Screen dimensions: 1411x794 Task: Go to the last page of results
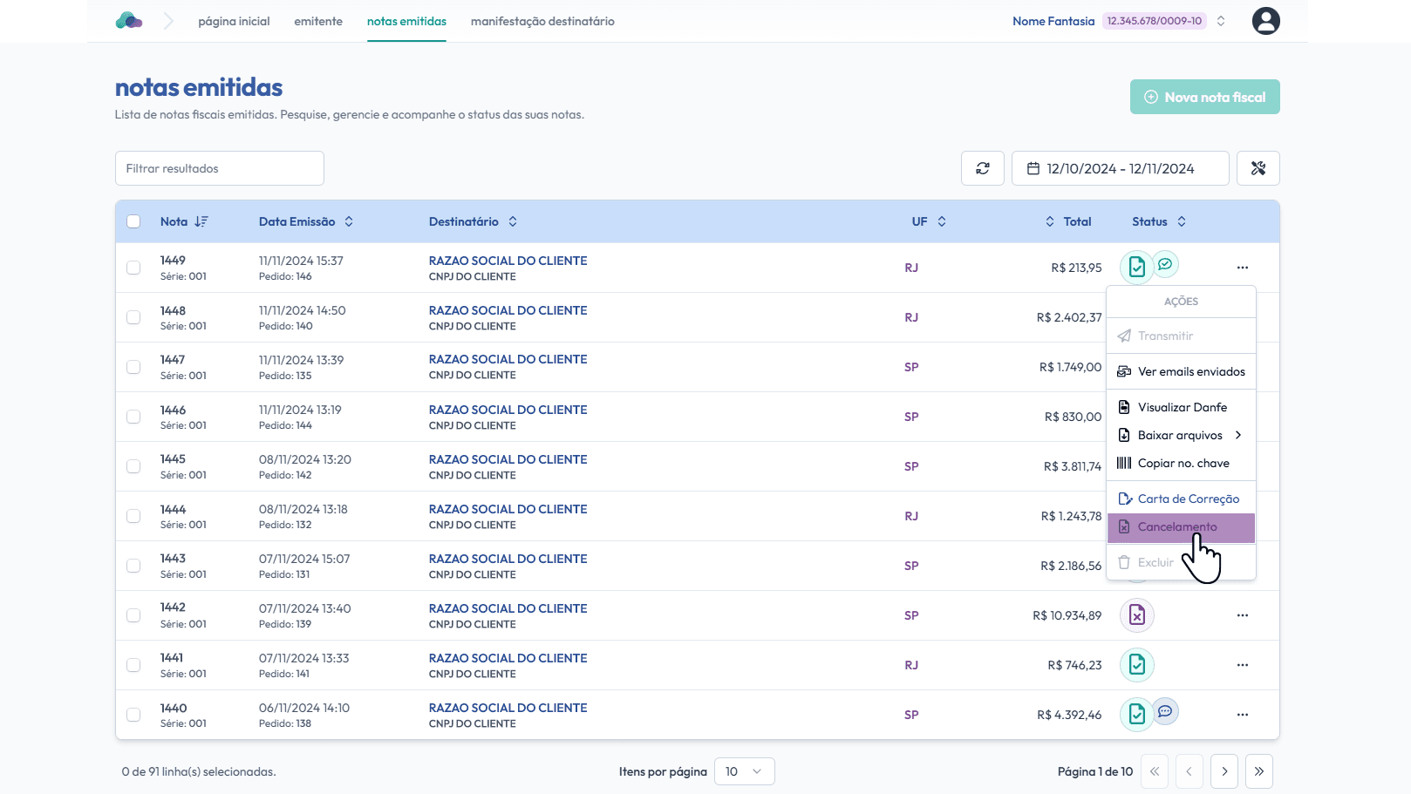(x=1258, y=771)
